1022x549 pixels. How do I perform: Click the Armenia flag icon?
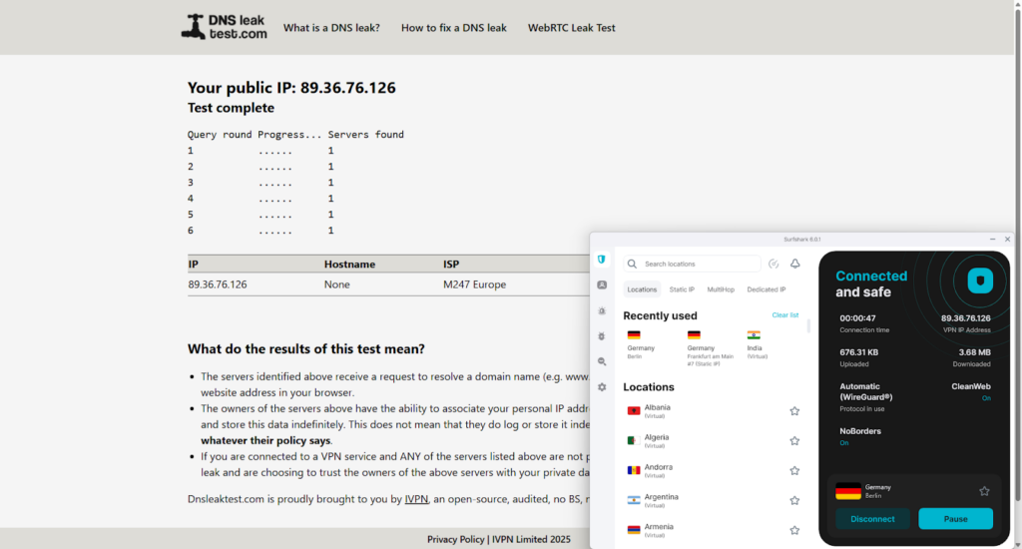(x=634, y=530)
